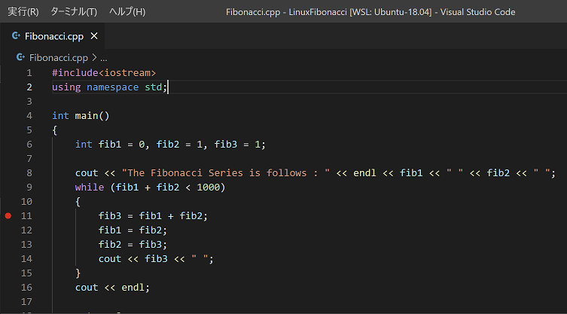The width and height of the screenshot is (567, 314).
Task: Click 'fib2 = fib3;' on line 13
Action: [133, 245]
